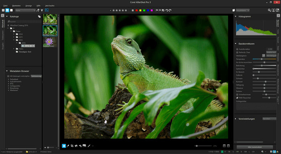Open the Hilfe menu
The image size is (281, 154).
point(39,6)
